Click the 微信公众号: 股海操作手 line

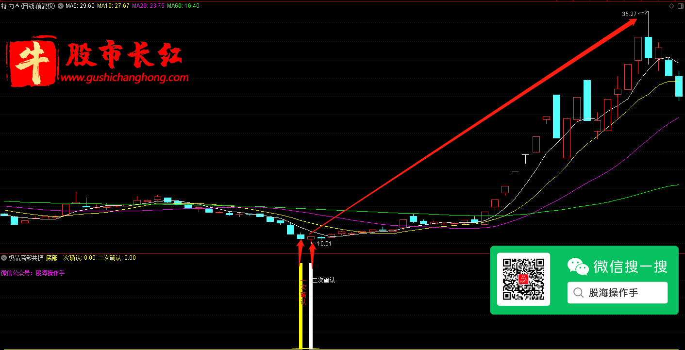coord(33,273)
